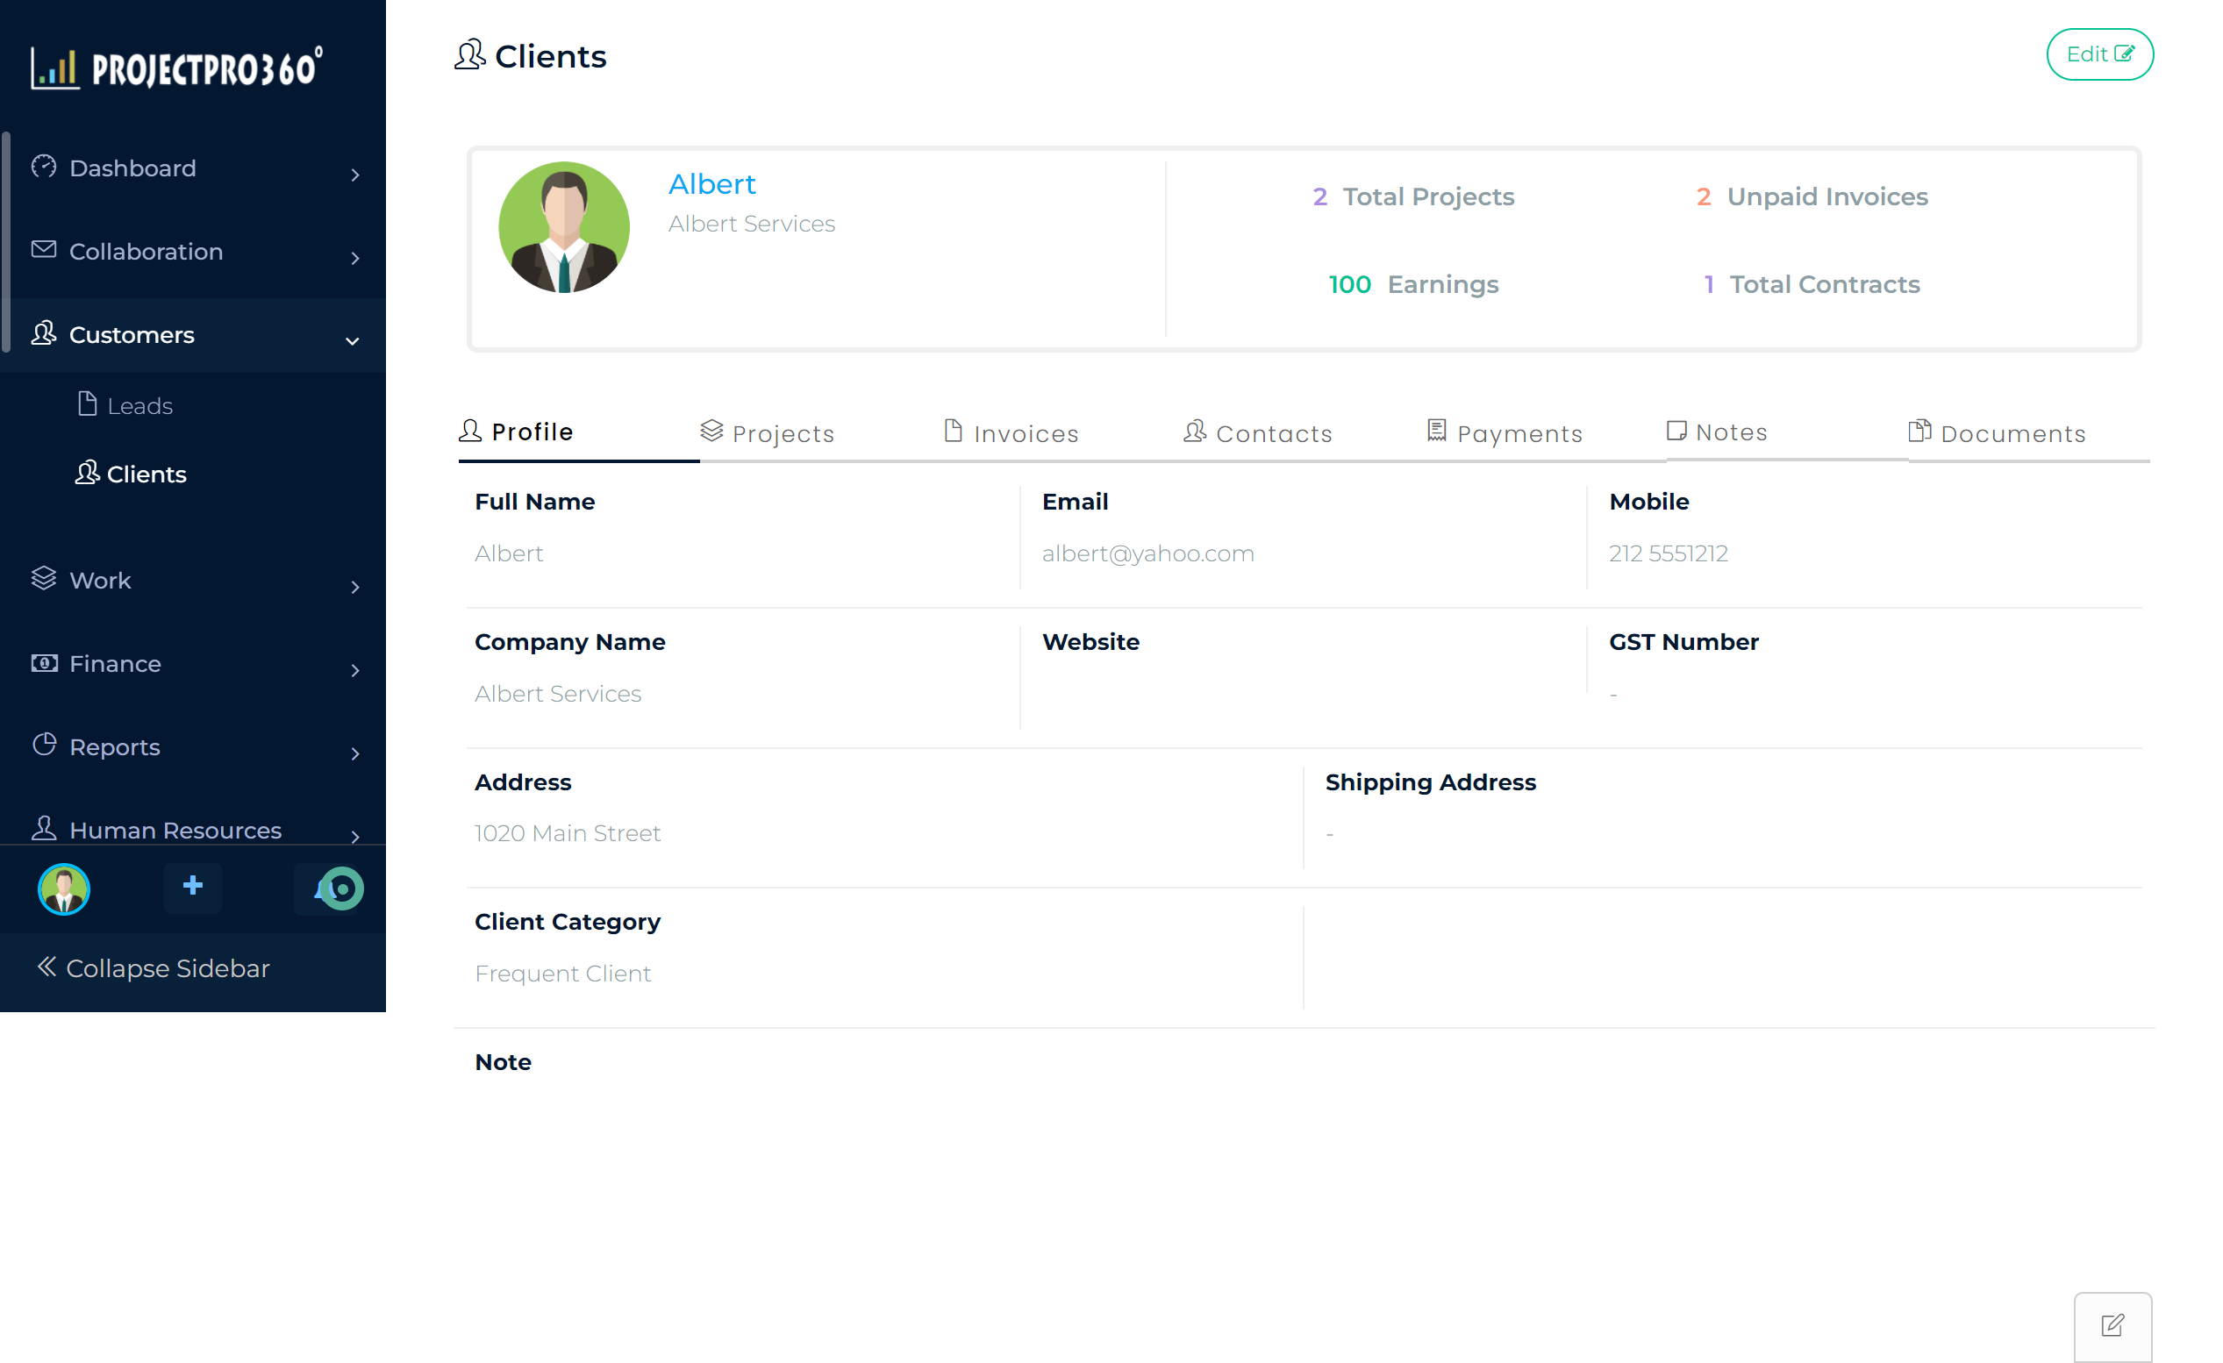Screen dimensions: 2223x1363
Task: Open the Finance menu label
Action: click(x=116, y=664)
